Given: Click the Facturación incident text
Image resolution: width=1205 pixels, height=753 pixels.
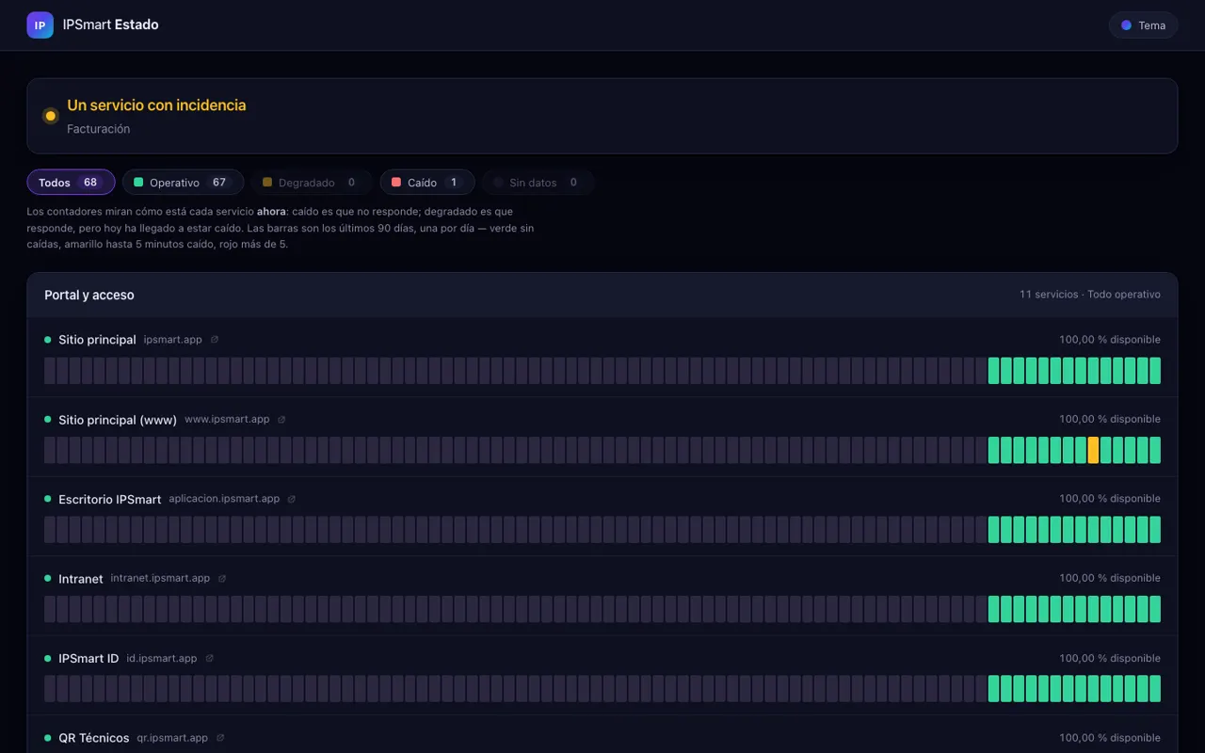Looking at the screenshot, I should (x=99, y=129).
